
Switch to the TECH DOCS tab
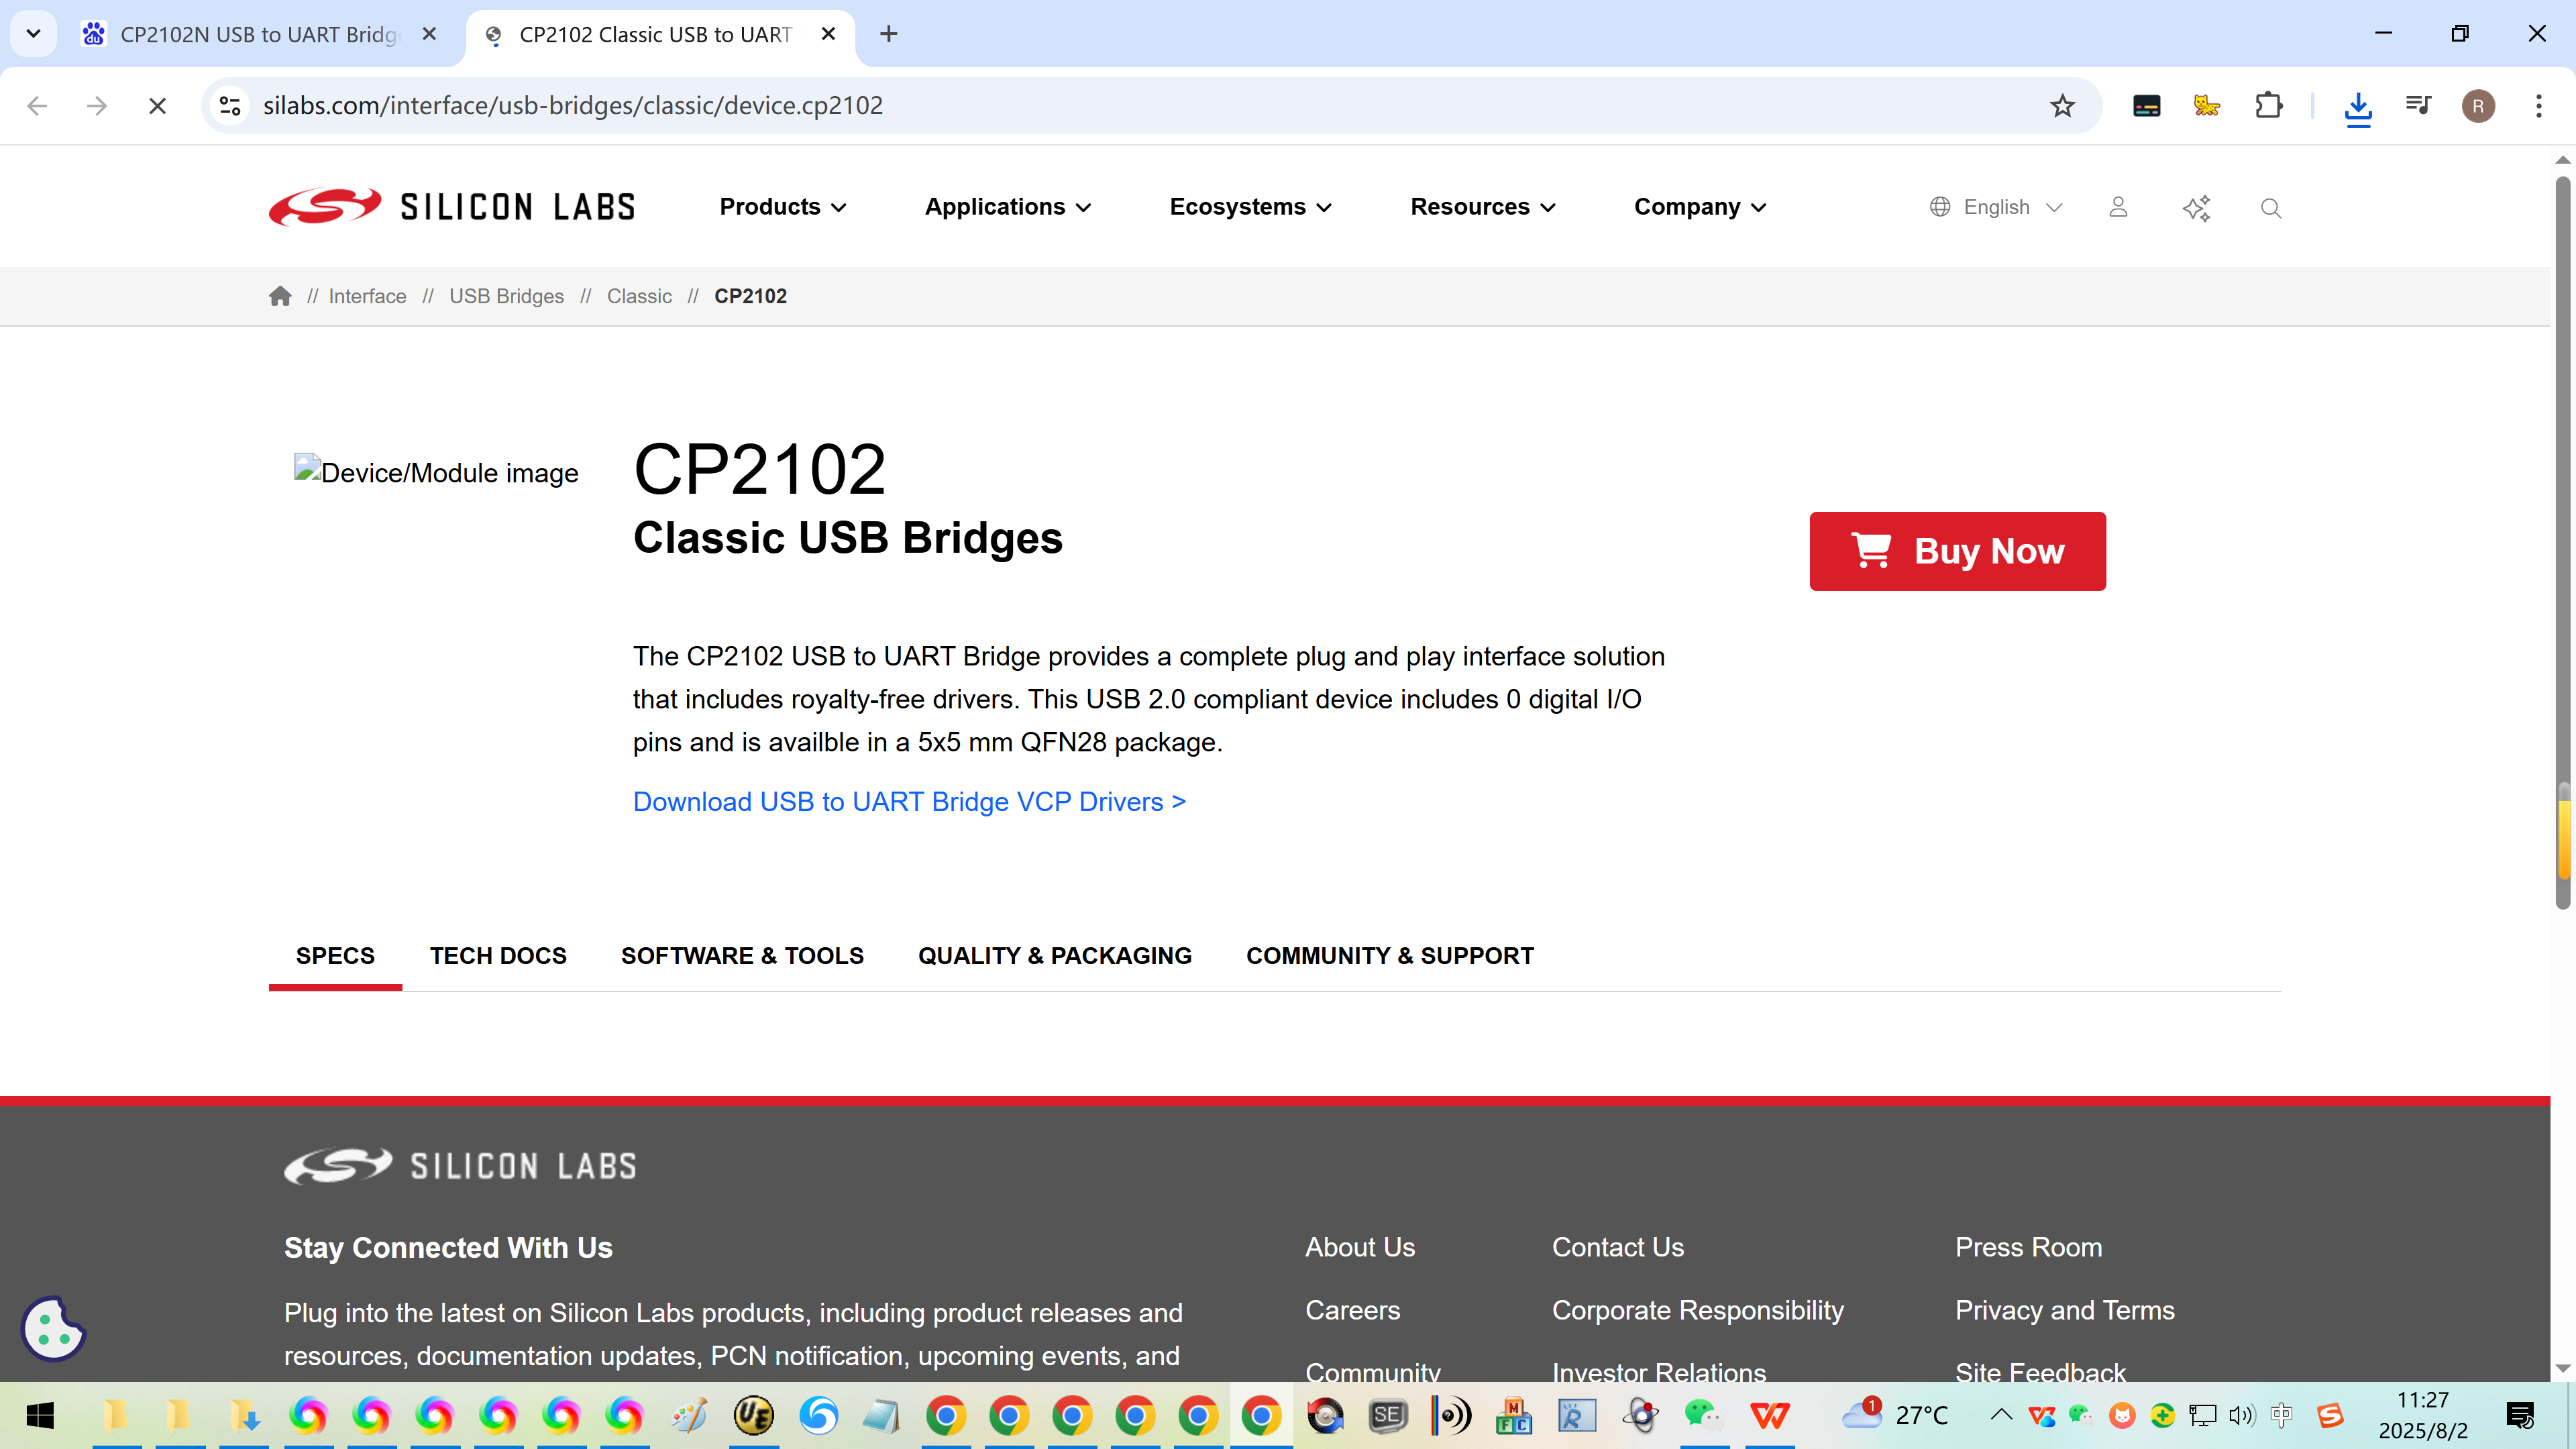498,956
